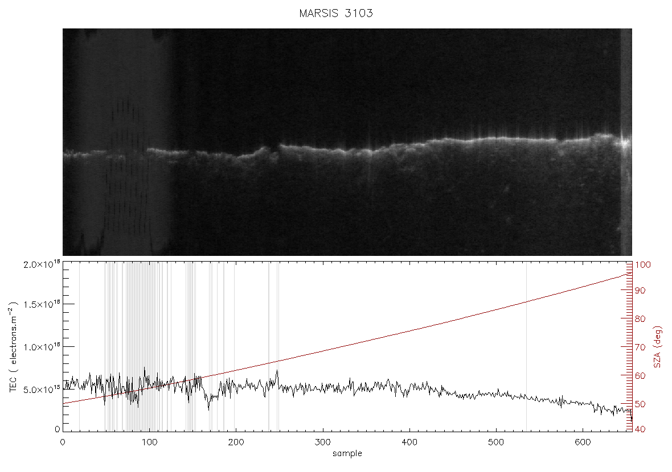The height and width of the screenshot is (472, 672).
Task: Click the red SZA (deg) axis label
Action: click(657, 347)
